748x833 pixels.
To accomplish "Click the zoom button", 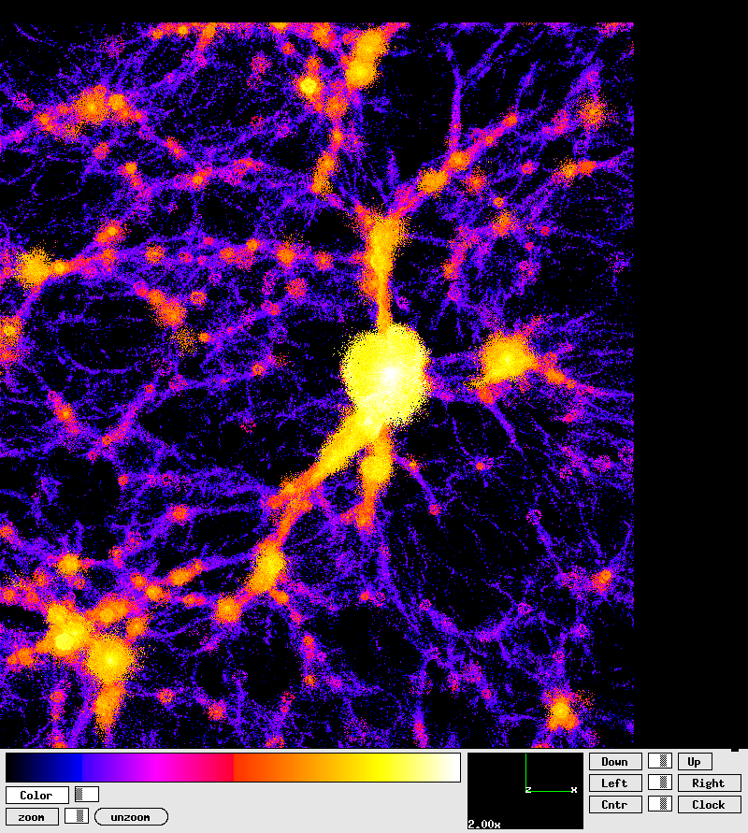I will coord(32,817).
